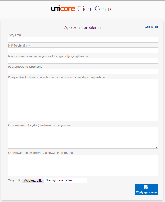Click resize handle of Oczekiwane text area
The width and height of the screenshot is (165, 202).
click(156, 175)
